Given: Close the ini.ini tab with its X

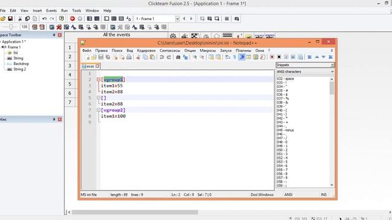Looking at the screenshot, I should (x=97, y=66).
